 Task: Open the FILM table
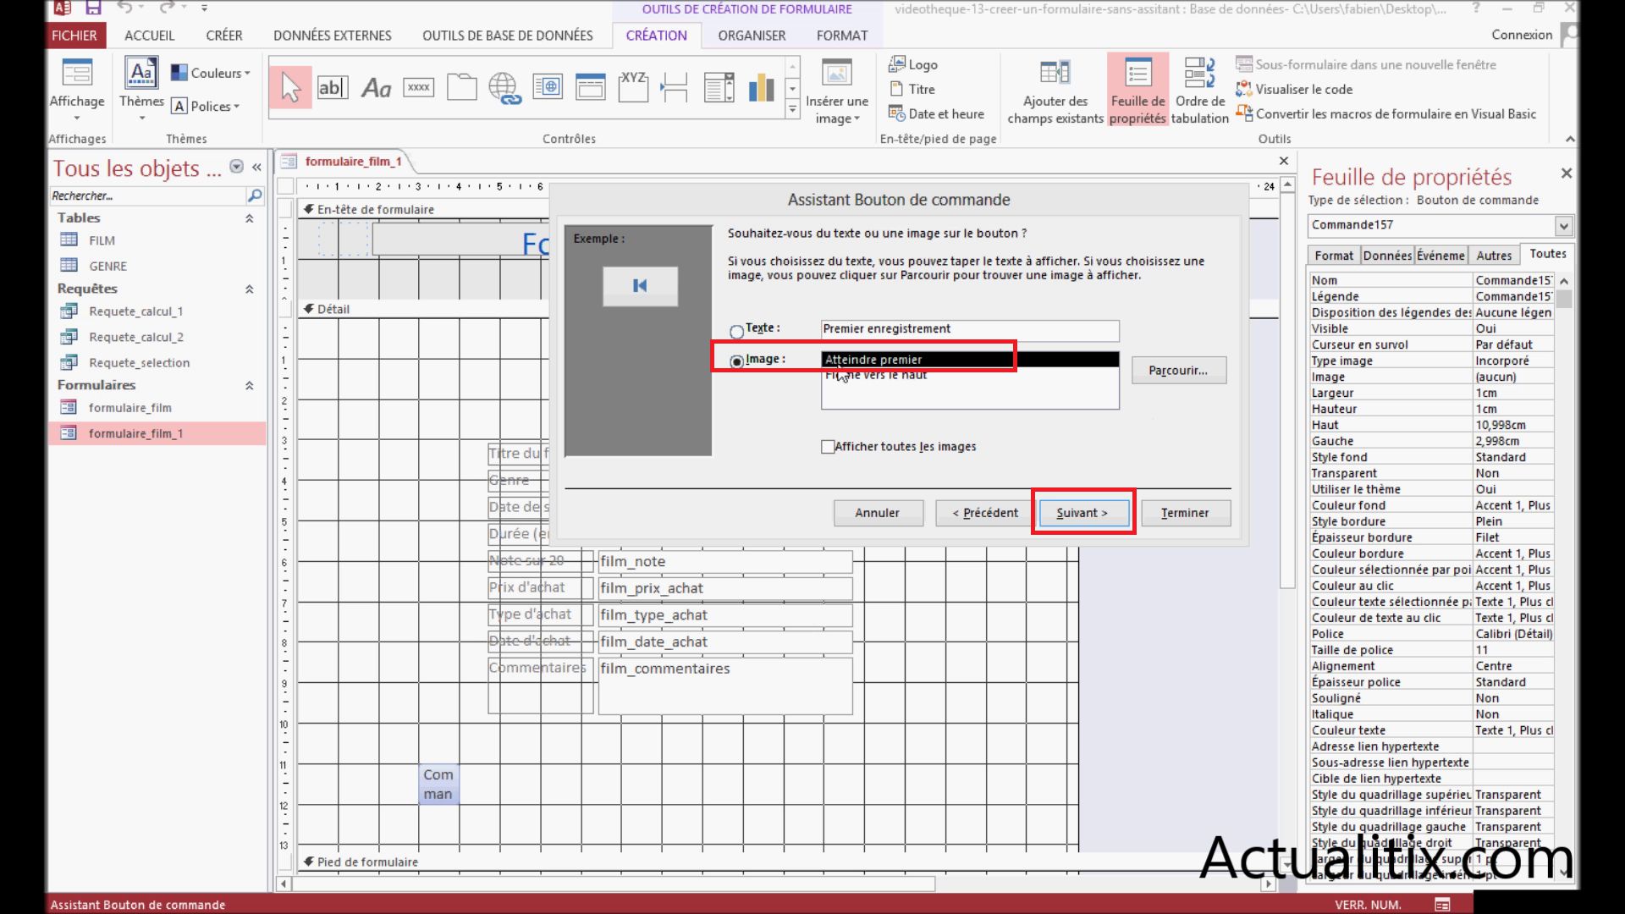(x=102, y=240)
